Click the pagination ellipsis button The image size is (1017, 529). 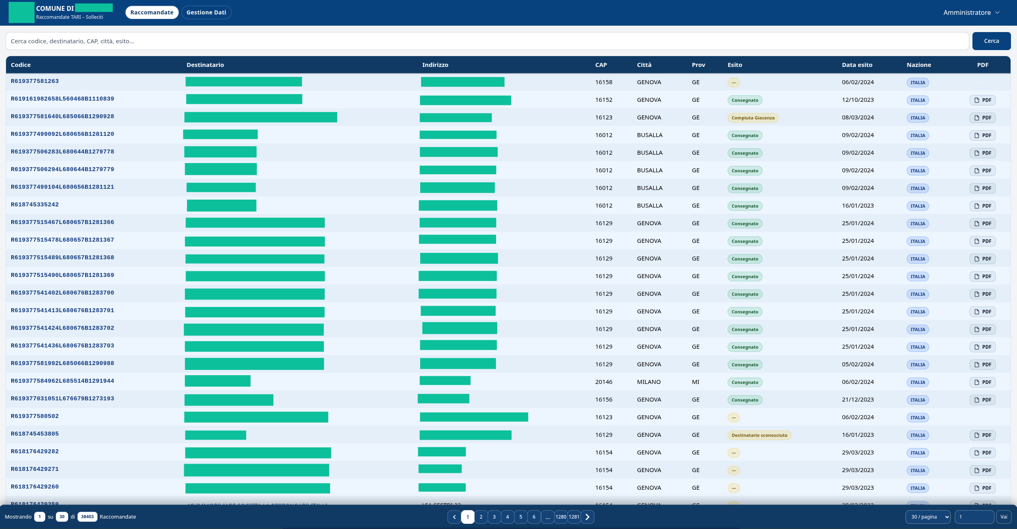point(547,517)
